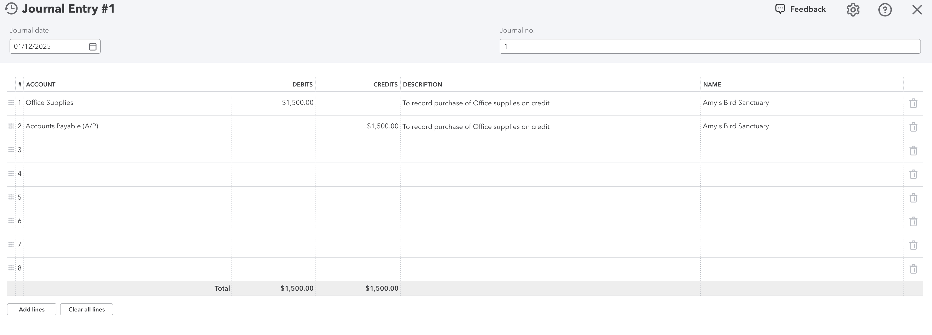Image resolution: width=932 pixels, height=335 pixels.
Task: Grab the drag handle on line 1
Action: tap(11, 103)
